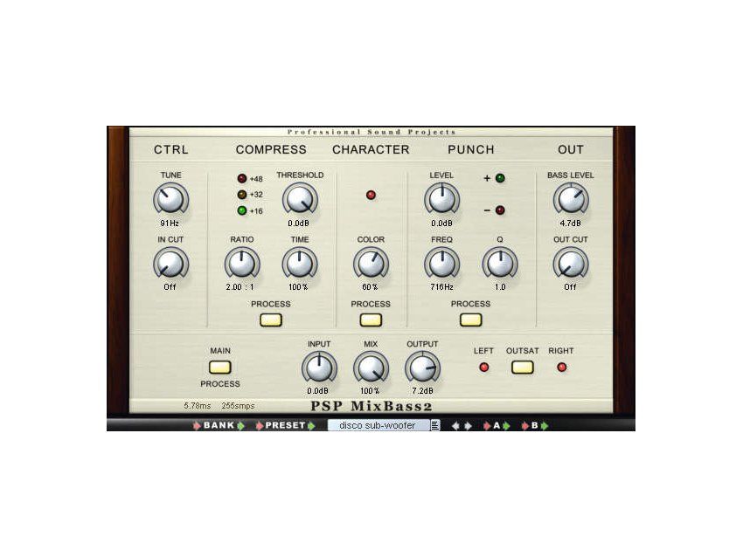Click the OUTPUT knob at 7.2dB
The height and width of the screenshot is (557, 743).
(422, 368)
